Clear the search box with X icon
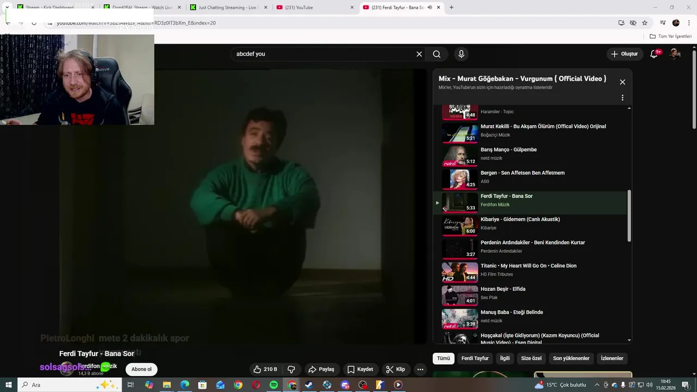 [x=419, y=54]
